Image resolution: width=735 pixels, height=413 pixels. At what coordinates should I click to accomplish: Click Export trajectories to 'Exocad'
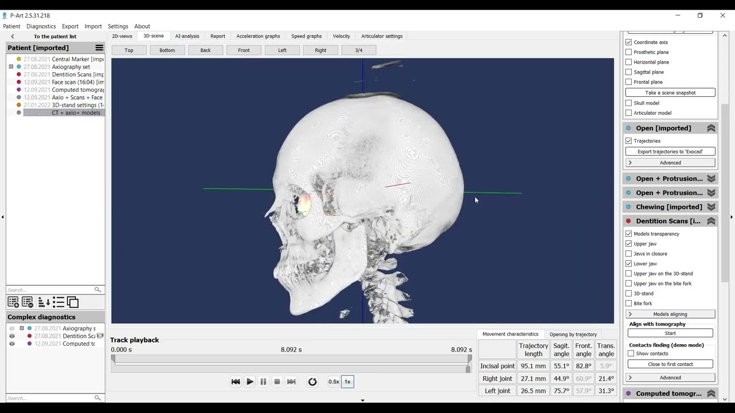pyautogui.click(x=670, y=151)
